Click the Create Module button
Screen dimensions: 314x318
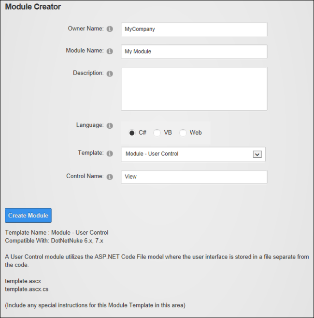(x=28, y=215)
